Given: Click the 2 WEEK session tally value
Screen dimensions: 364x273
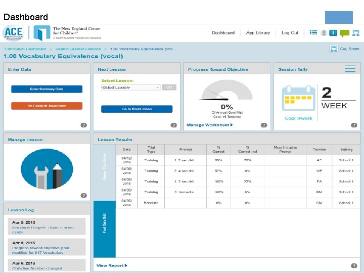Looking at the screenshot, I should (338, 98).
